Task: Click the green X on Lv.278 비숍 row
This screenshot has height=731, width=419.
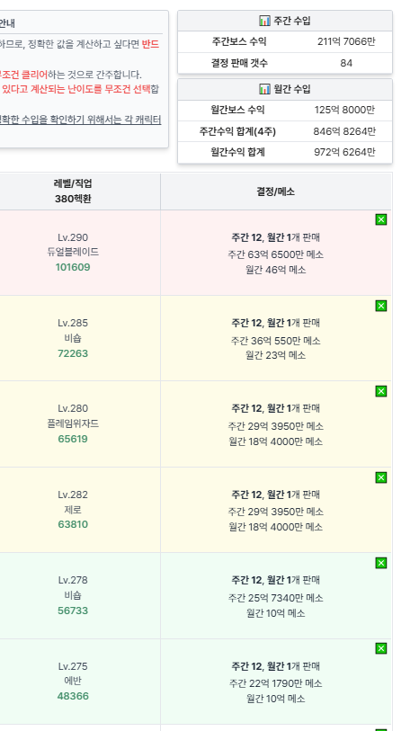Action: [x=380, y=563]
